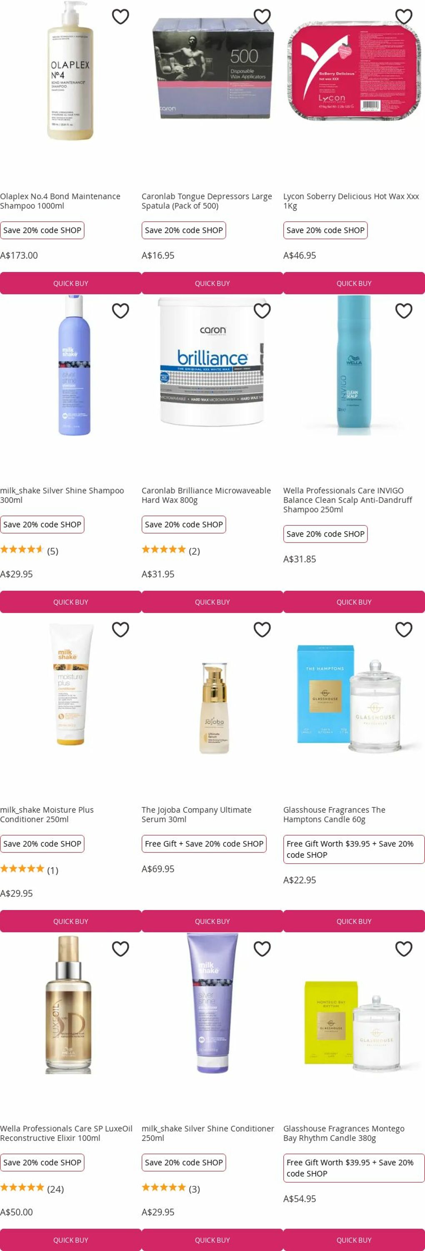Image resolution: width=425 pixels, height=1251 pixels.
Task: Open Wella SP LuxeOil Reconstructive Elixir title
Action: tap(67, 1133)
